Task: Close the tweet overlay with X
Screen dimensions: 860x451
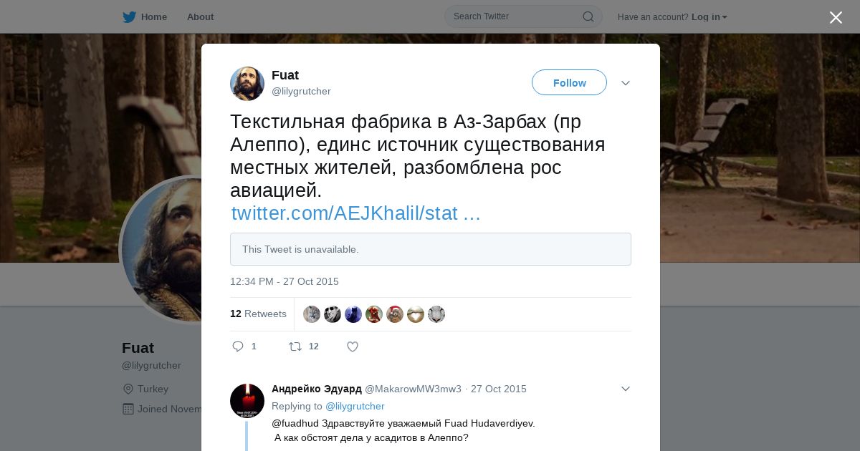Action: pos(836,17)
